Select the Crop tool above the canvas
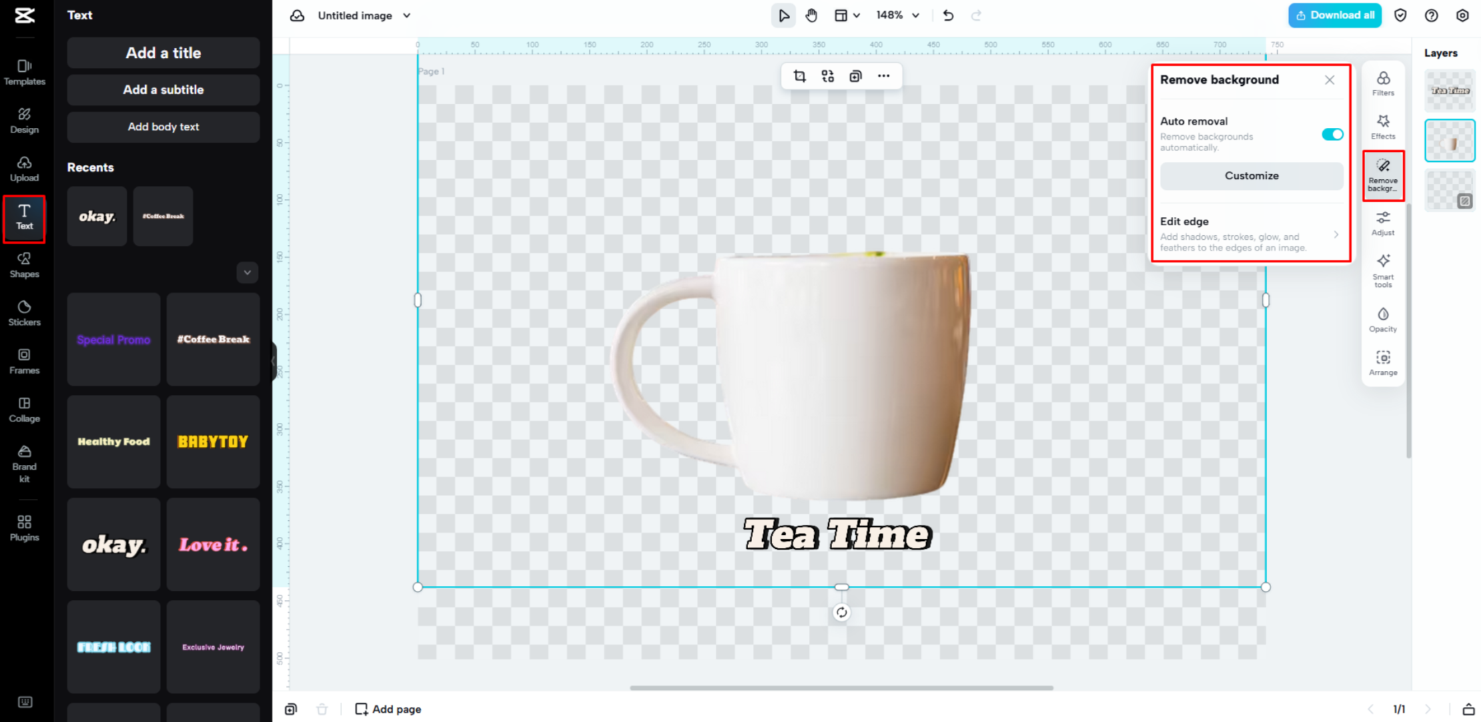The width and height of the screenshot is (1481, 722). click(799, 76)
